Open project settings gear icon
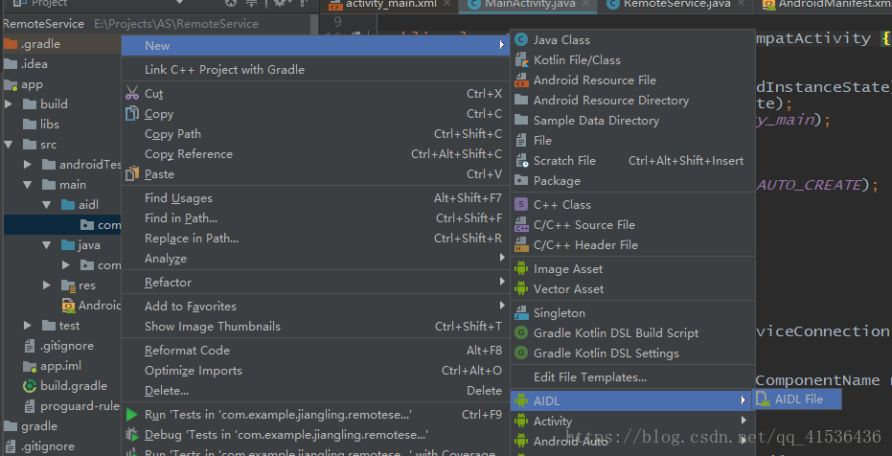Viewport: 892px width, 456px height. 279,4
